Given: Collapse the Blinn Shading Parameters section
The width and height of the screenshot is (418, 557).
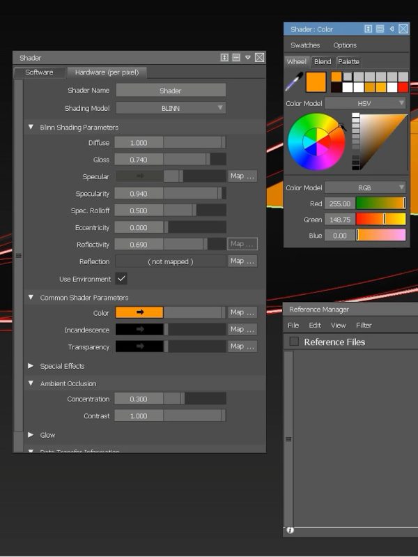Looking at the screenshot, I should click(31, 128).
